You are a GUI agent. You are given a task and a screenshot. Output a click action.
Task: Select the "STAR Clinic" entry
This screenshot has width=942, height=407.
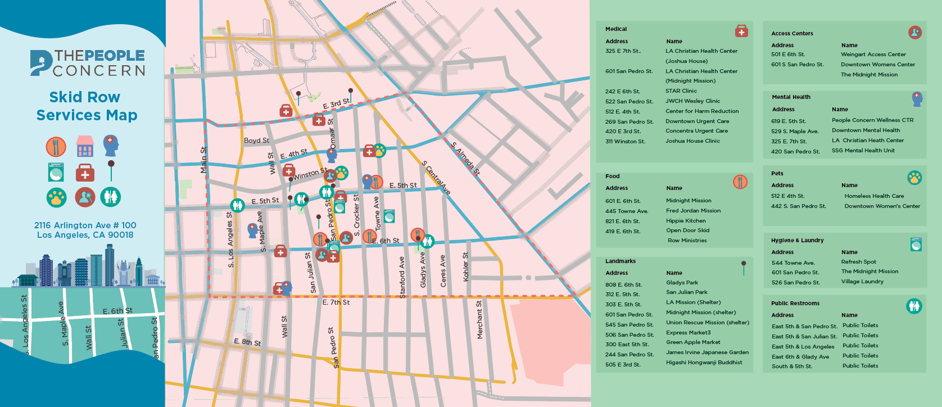click(681, 91)
